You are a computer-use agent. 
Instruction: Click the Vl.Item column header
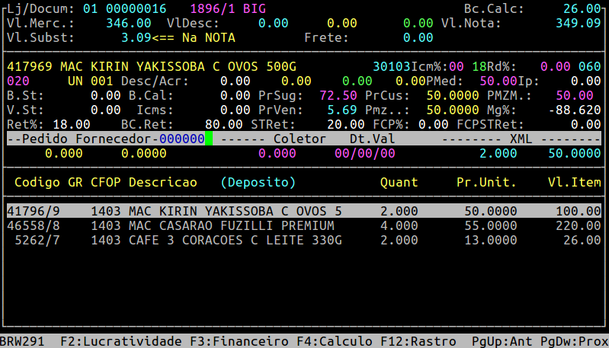[x=574, y=183]
